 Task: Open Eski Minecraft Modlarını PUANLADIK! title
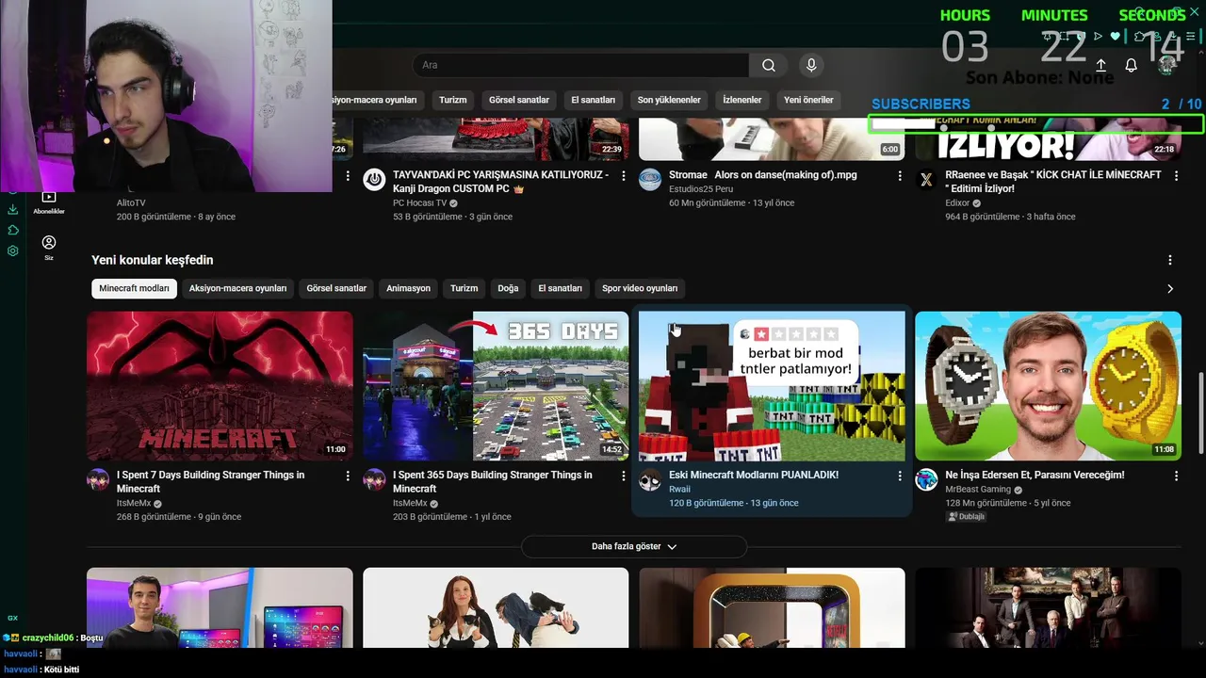click(x=754, y=475)
